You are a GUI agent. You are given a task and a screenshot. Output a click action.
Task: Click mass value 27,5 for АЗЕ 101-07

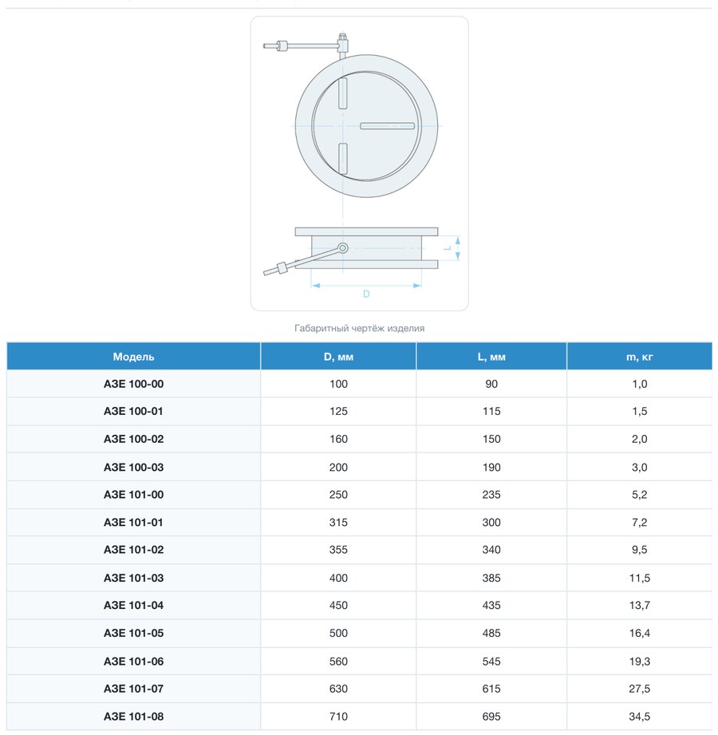[x=639, y=689]
